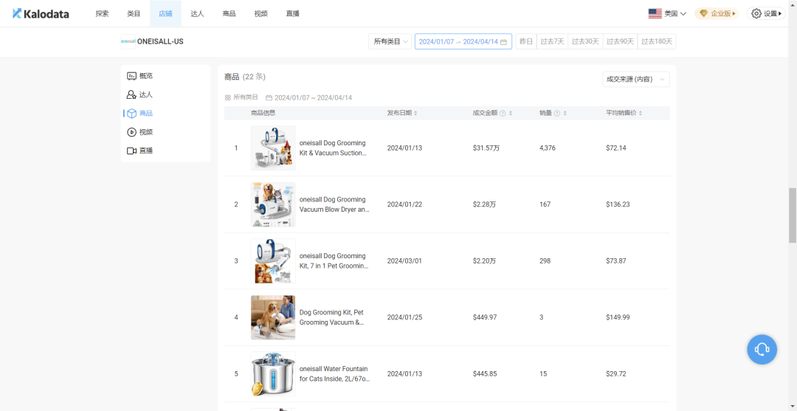Sort by 发布日期 column arrows
The image size is (797, 411).
(x=415, y=114)
